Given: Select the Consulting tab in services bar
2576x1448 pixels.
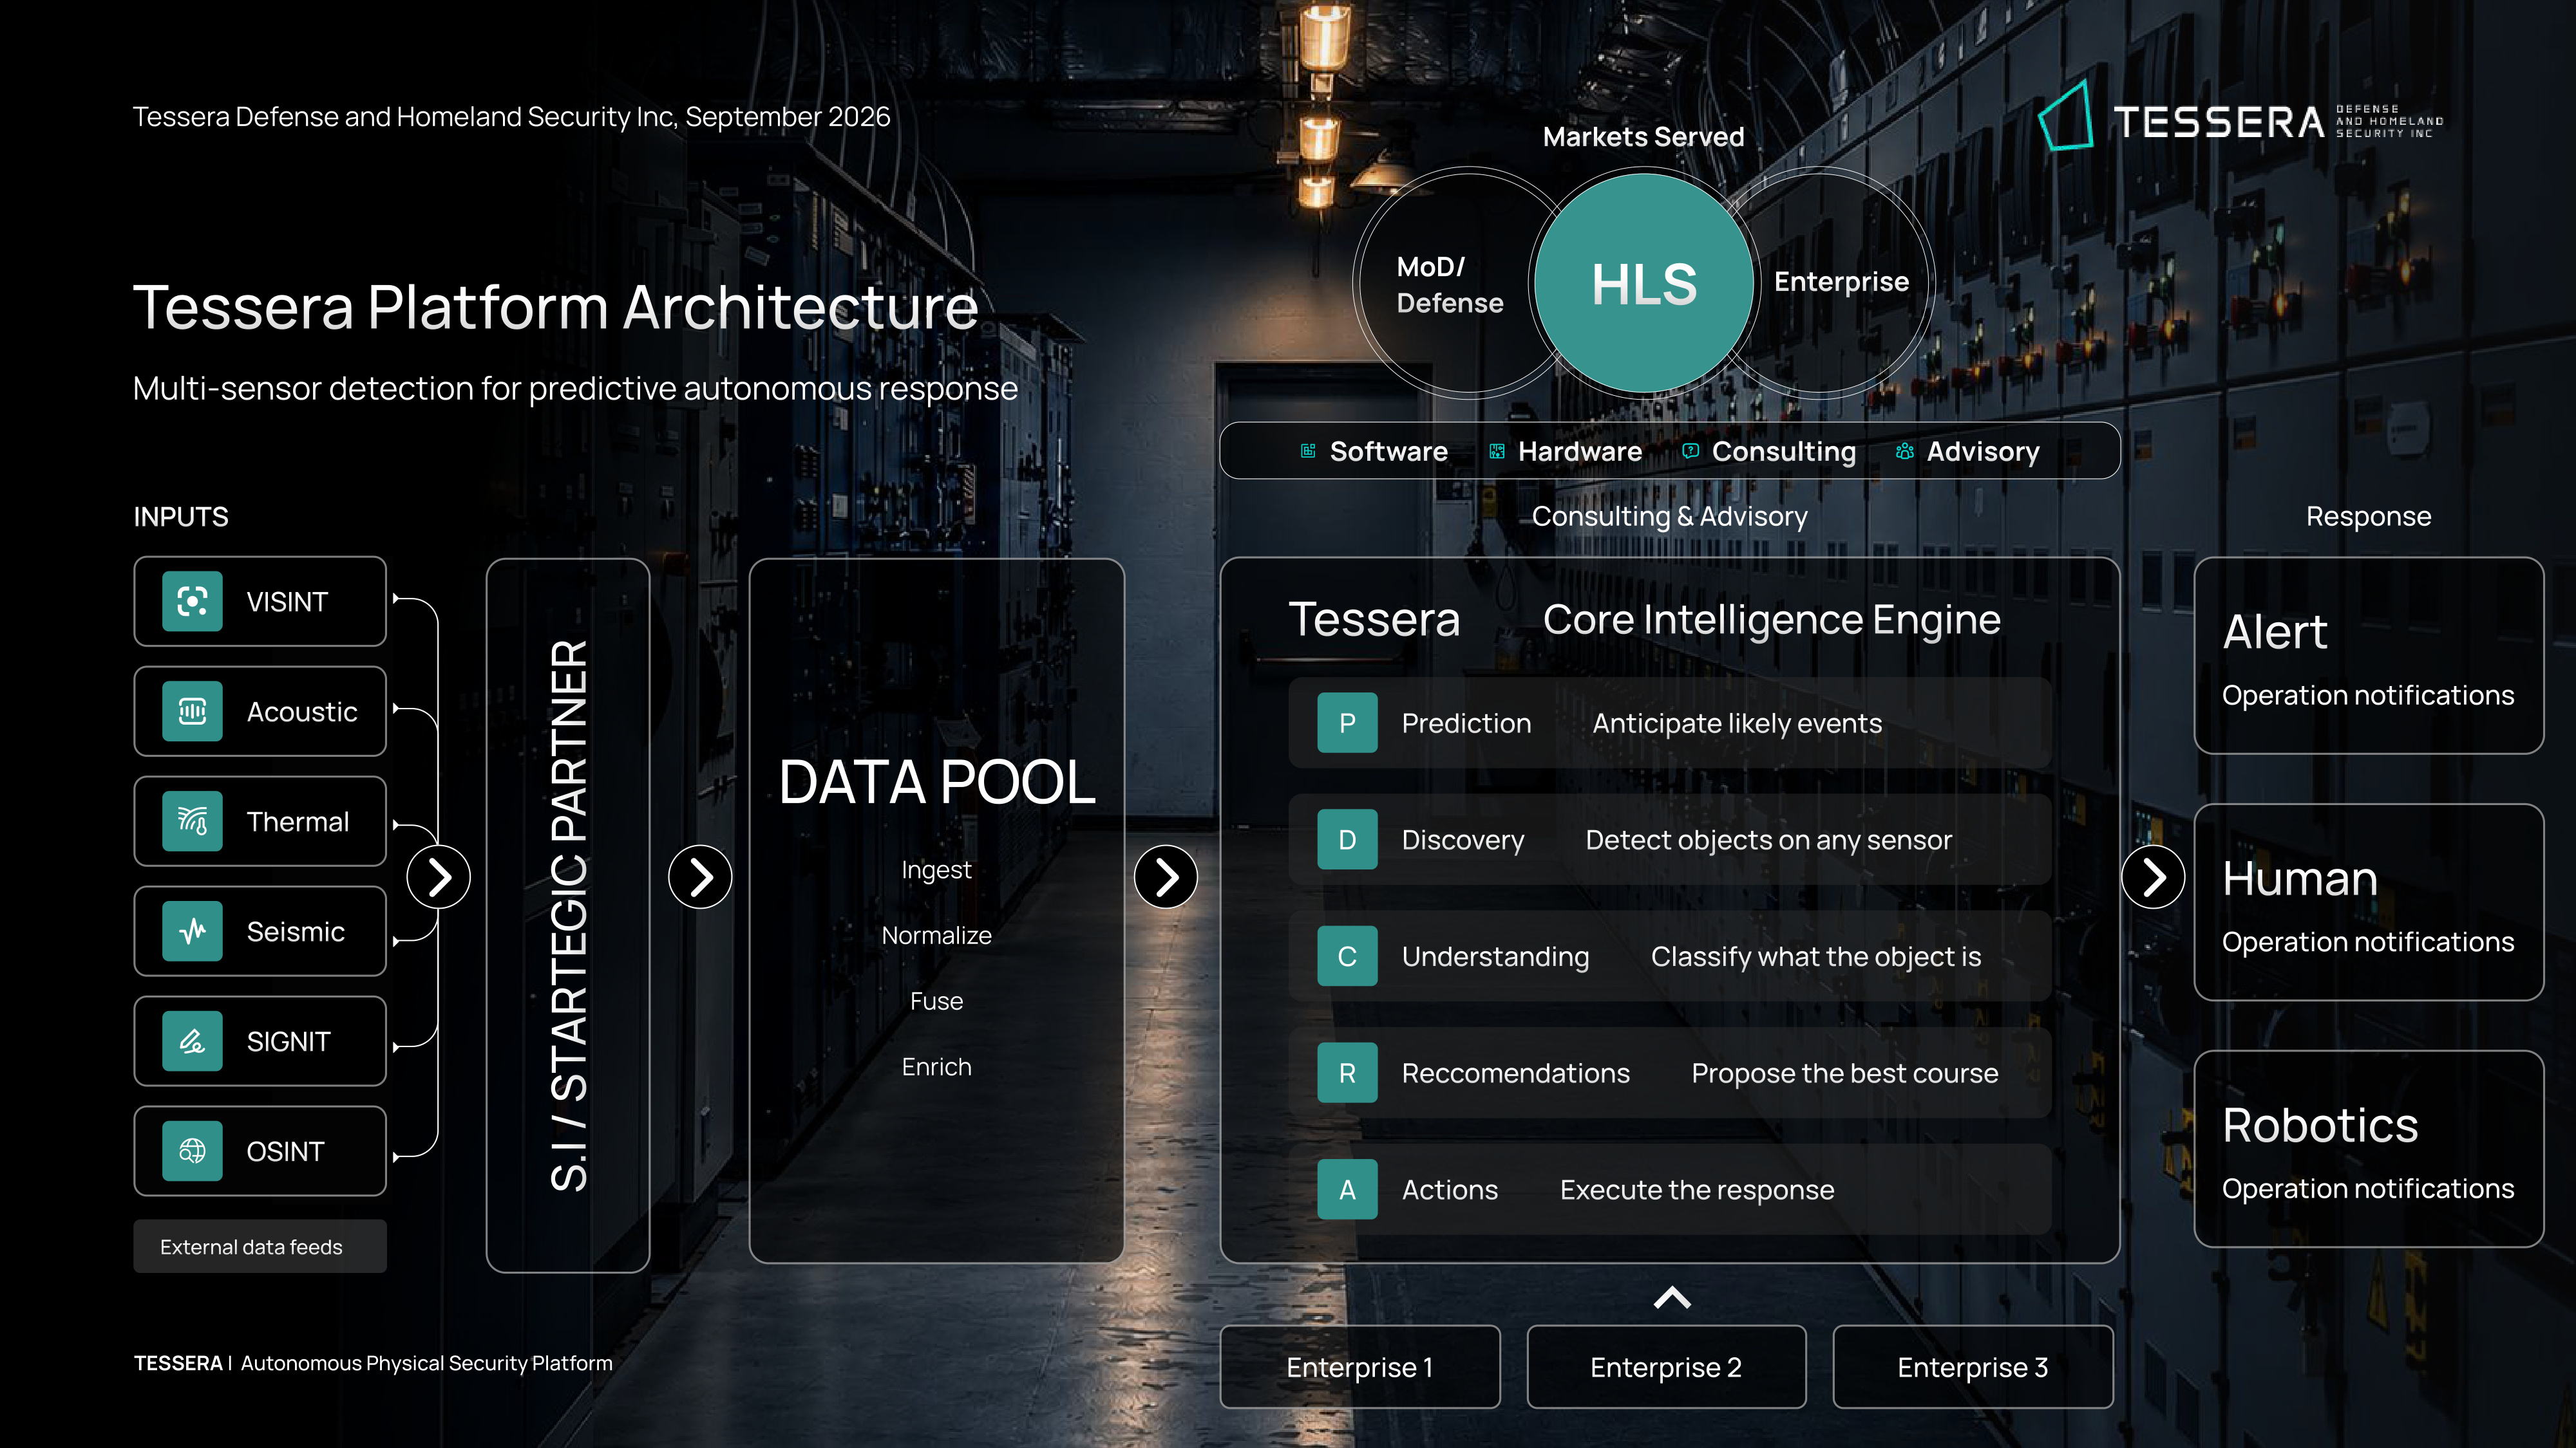Looking at the screenshot, I should pyautogui.click(x=1769, y=452).
